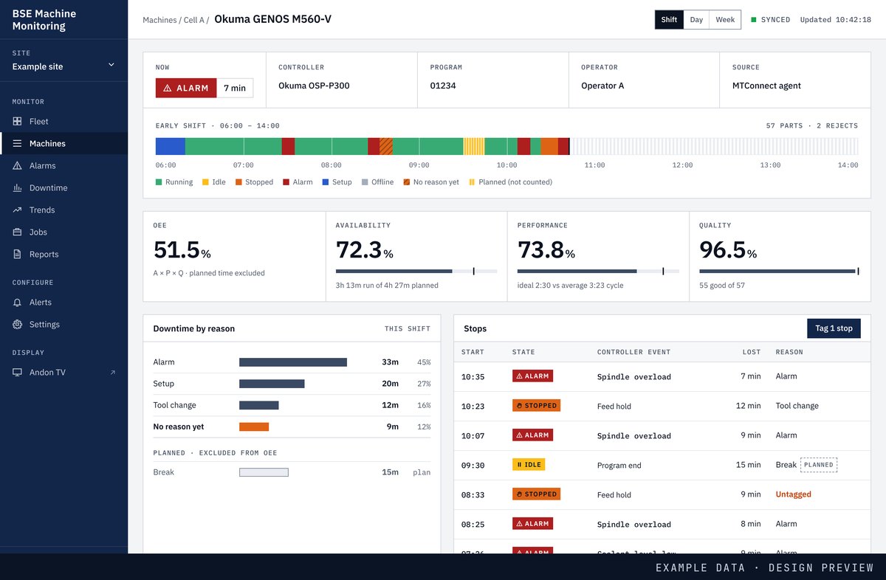Screen dimensions: 886x580
Task: Go to Fleet page
Action: point(63,121)
